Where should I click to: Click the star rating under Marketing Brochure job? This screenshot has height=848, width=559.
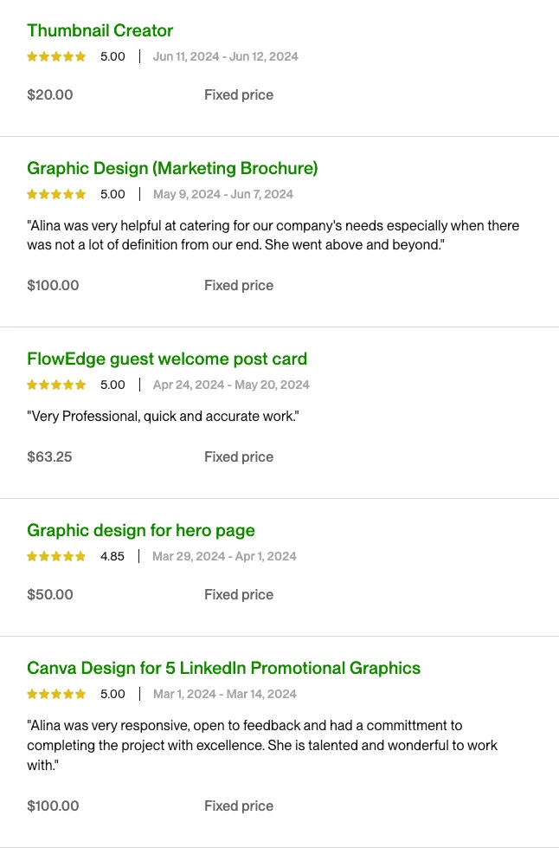pos(56,194)
